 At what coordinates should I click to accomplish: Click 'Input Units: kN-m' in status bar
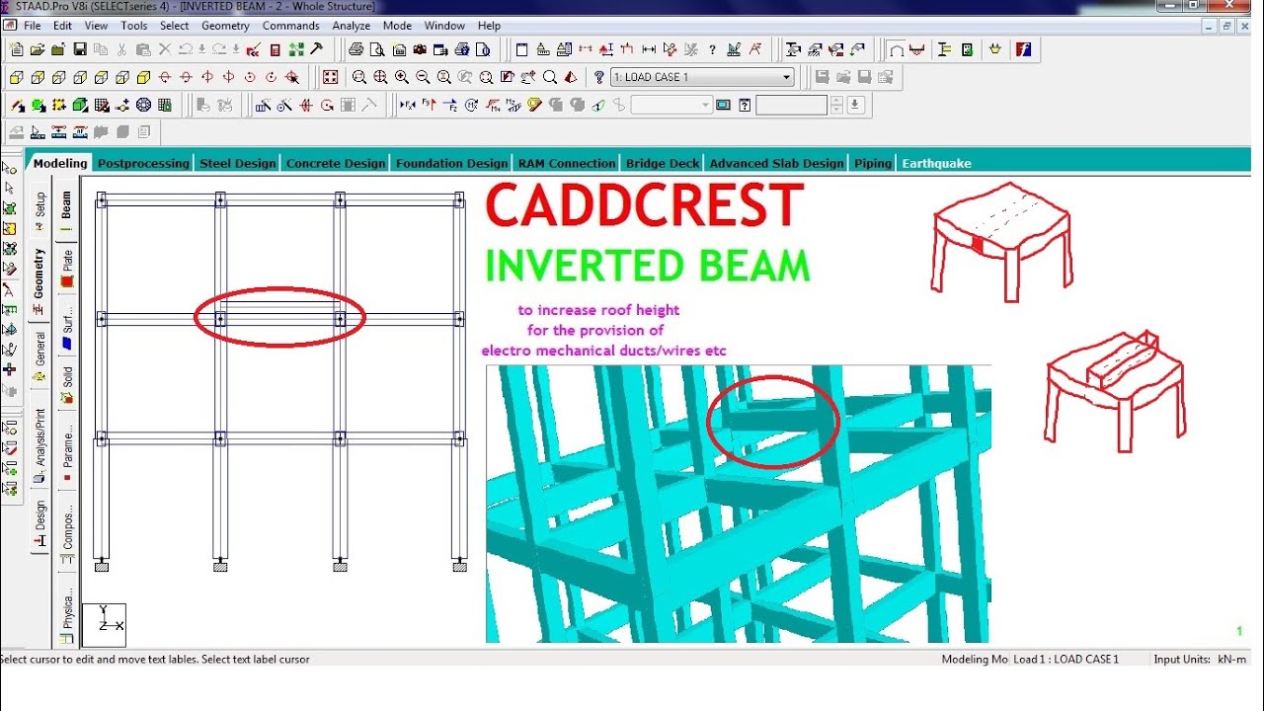(x=1200, y=659)
